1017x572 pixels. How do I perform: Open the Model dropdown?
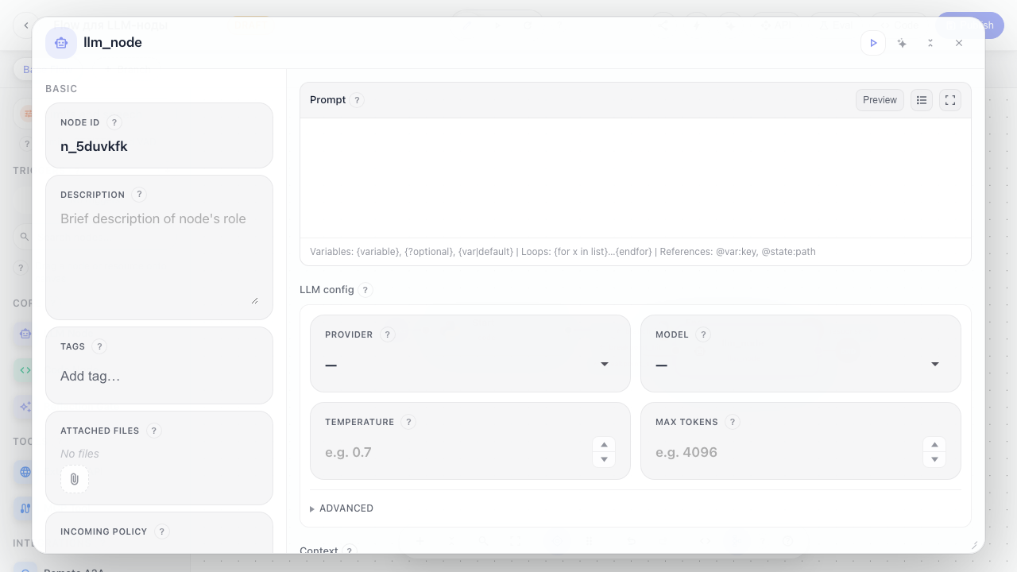point(800,364)
